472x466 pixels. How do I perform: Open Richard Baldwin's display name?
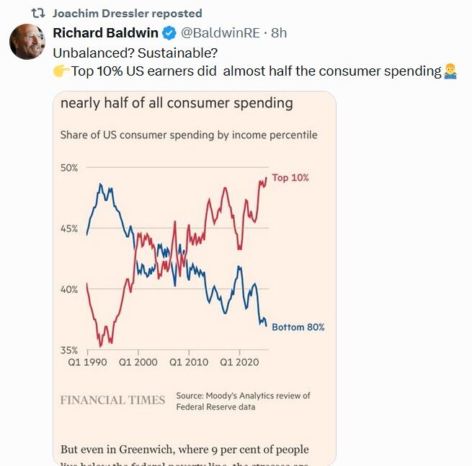(105, 32)
